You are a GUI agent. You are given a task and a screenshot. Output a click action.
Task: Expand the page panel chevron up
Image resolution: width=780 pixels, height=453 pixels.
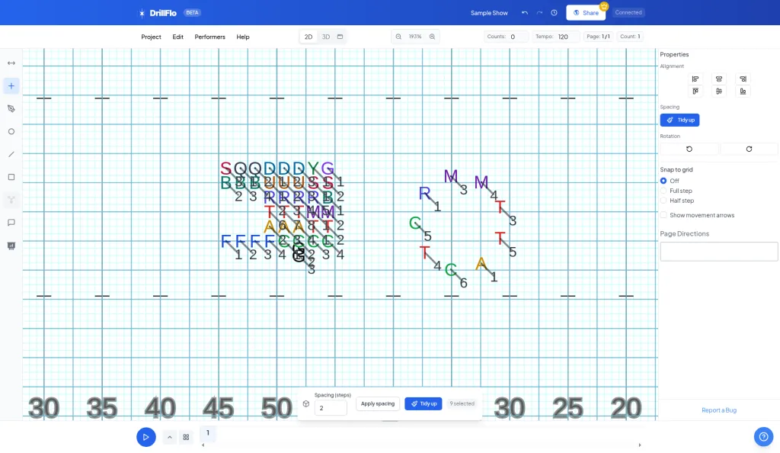(170, 437)
